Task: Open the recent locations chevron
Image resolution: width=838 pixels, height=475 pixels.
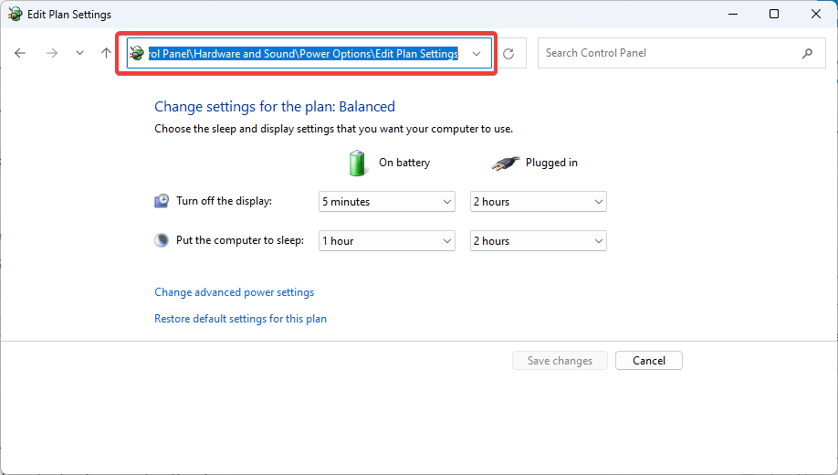Action: pos(79,53)
